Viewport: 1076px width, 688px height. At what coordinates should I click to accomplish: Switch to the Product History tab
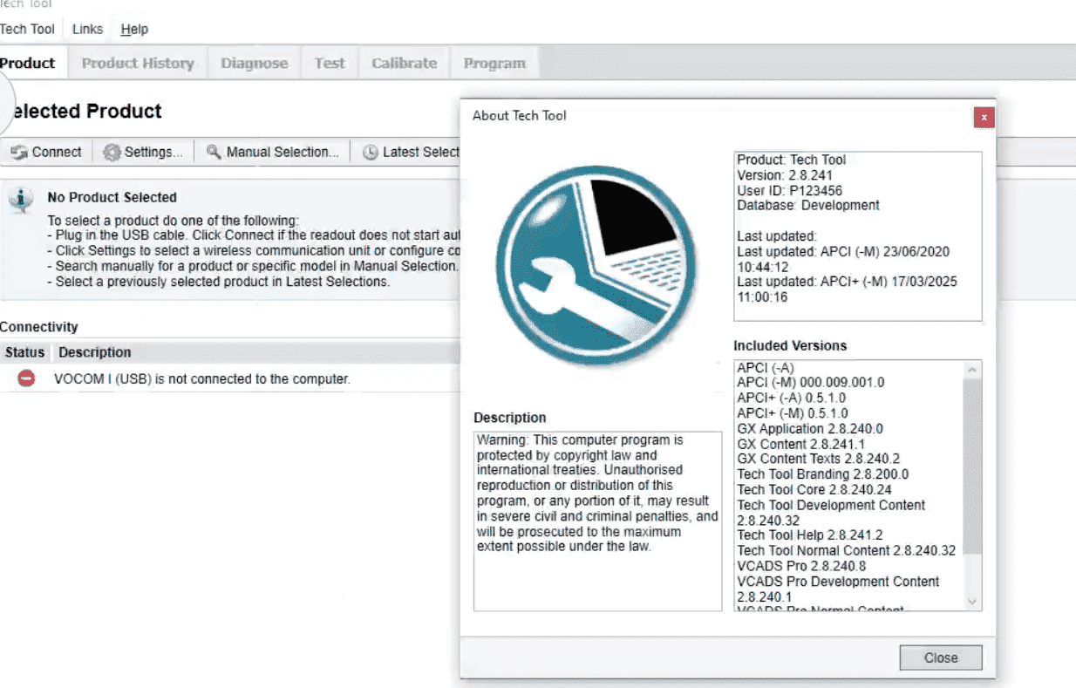click(x=138, y=64)
